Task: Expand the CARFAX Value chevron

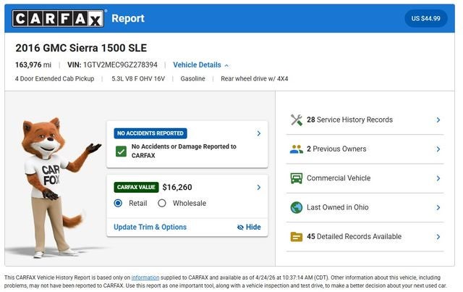Action: 259,188
